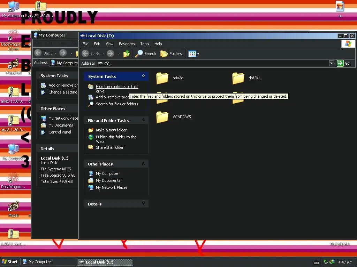Expand the Details panel in Local Disk window

point(143,204)
